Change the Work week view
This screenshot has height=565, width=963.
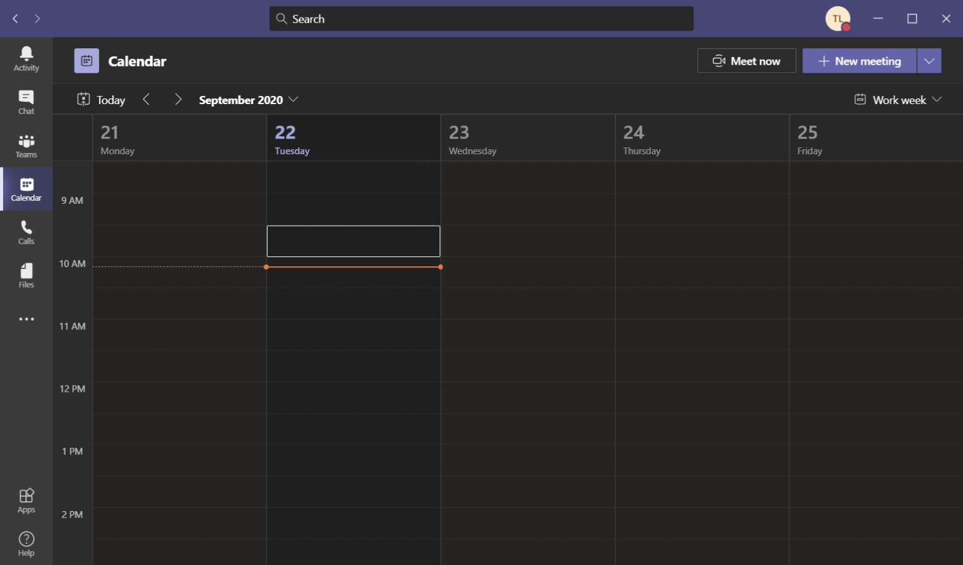pyautogui.click(x=898, y=99)
